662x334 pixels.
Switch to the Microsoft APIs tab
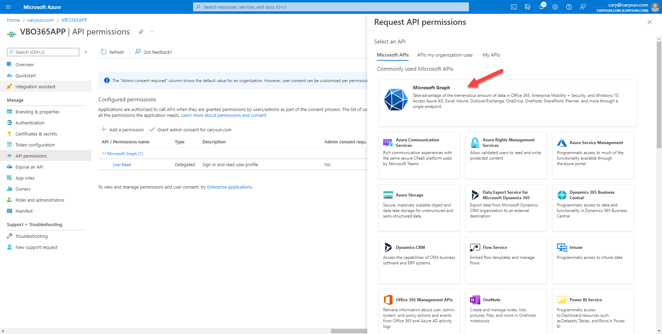[x=393, y=55]
